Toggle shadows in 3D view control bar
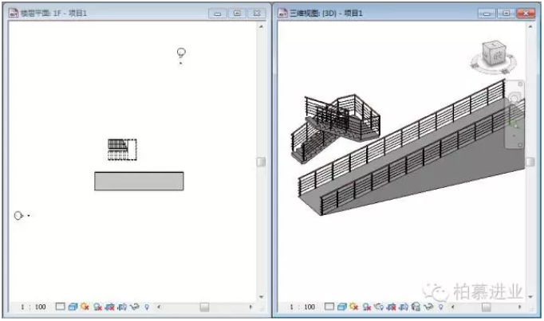This screenshot has height=321, width=544. [367, 307]
